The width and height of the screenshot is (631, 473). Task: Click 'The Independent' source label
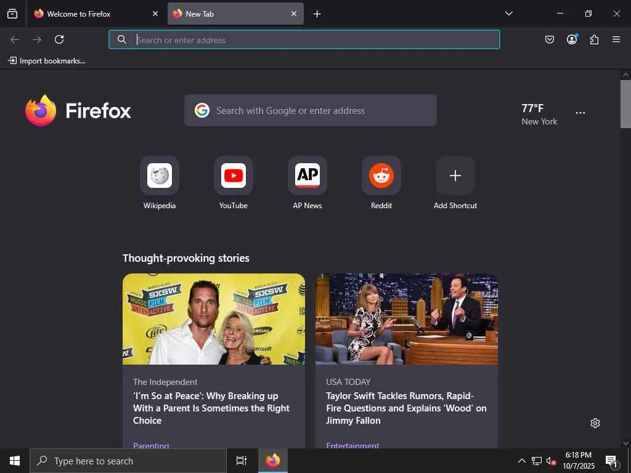pos(165,382)
